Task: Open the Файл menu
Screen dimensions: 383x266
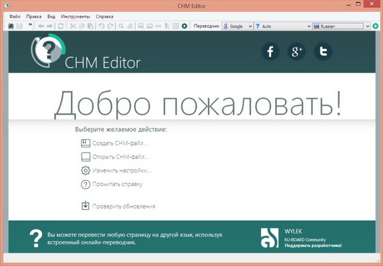Action: click(x=15, y=16)
